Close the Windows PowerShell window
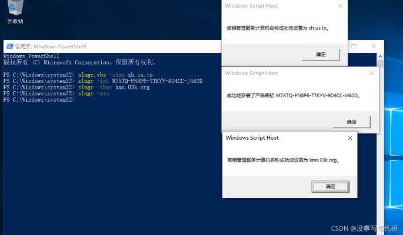 (x=374, y=46)
